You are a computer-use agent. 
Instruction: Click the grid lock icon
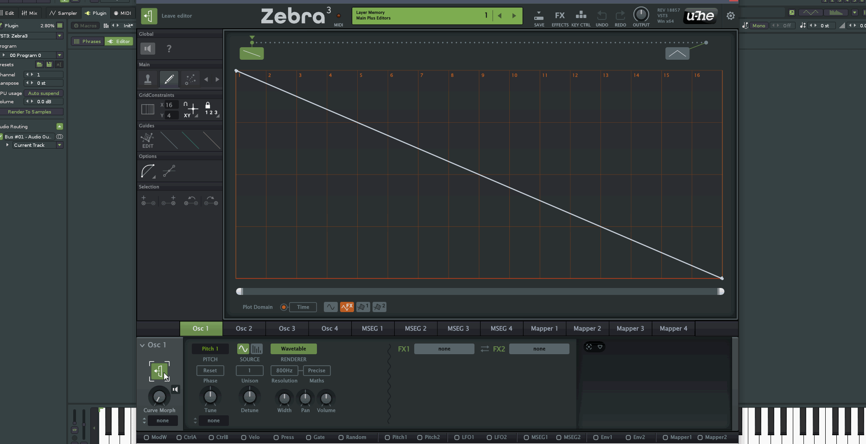click(x=208, y=106)
